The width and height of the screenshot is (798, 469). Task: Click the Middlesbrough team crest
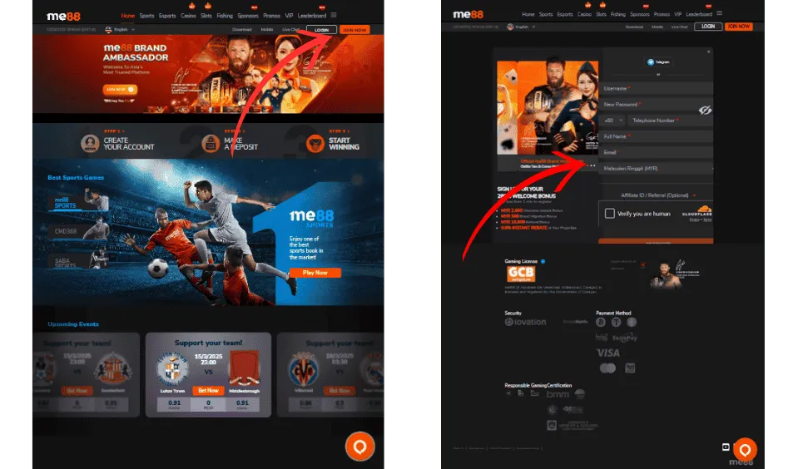244,368
